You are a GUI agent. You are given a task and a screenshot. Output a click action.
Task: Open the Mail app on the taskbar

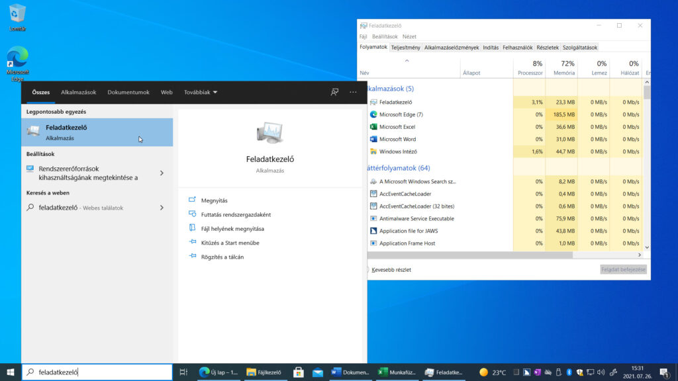pos(317,372)
